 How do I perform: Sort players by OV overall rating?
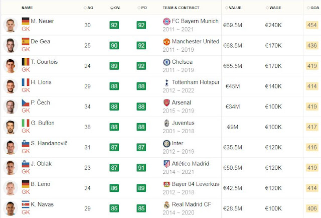[115, 8]
